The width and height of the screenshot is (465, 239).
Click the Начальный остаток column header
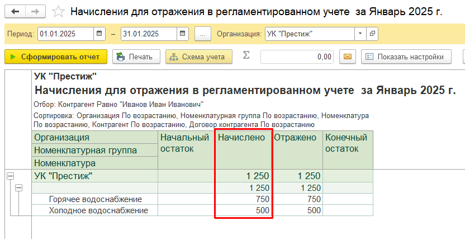coord(187,149)
